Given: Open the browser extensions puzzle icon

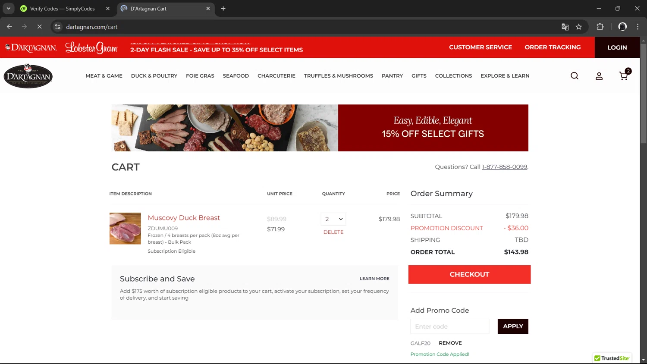Looking at the screenshot, I should coord(600,27).
